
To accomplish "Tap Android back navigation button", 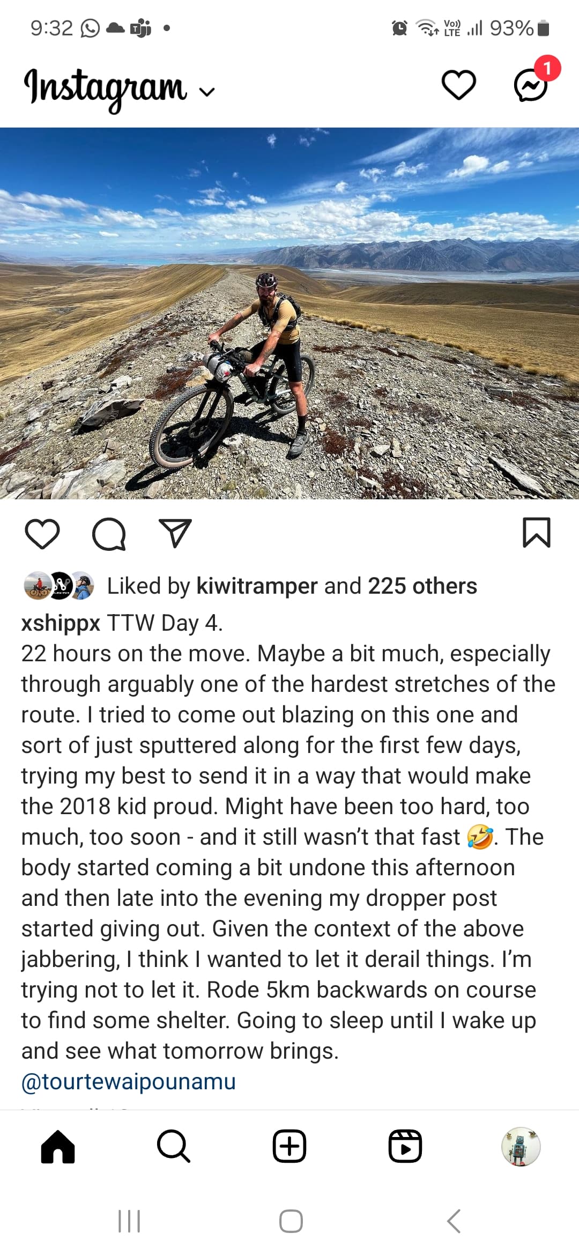I will (454, 1221).
